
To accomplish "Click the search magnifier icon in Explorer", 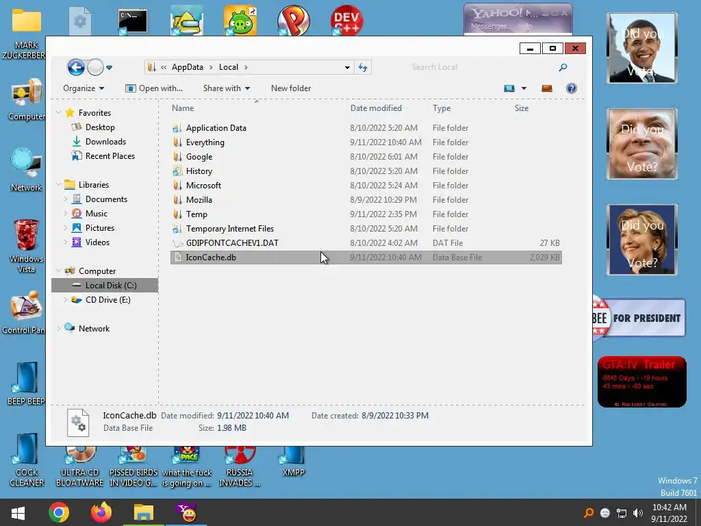I will point(563,67).
